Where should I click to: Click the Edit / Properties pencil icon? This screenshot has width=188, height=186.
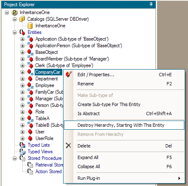pos(68,74)
